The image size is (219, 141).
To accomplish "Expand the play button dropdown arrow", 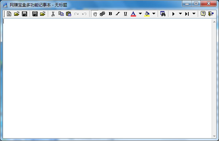I will (180, 13).
